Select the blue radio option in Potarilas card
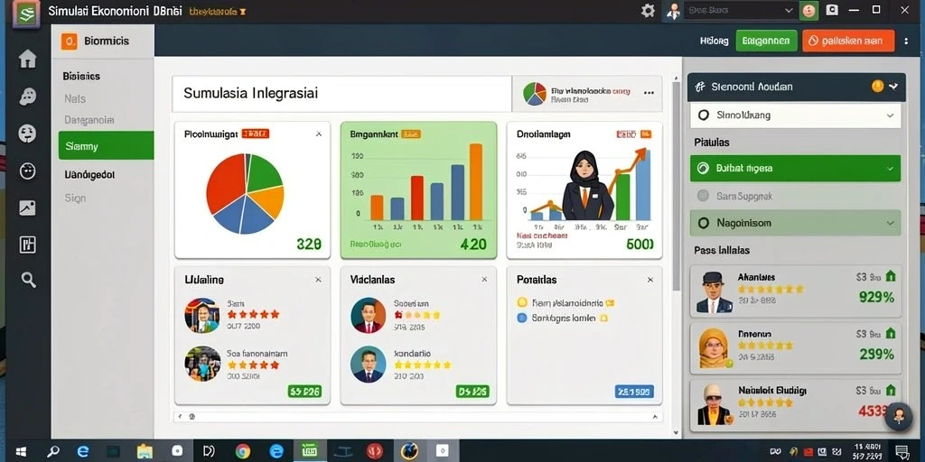This screenshot has height=462, width=925. 521,319
